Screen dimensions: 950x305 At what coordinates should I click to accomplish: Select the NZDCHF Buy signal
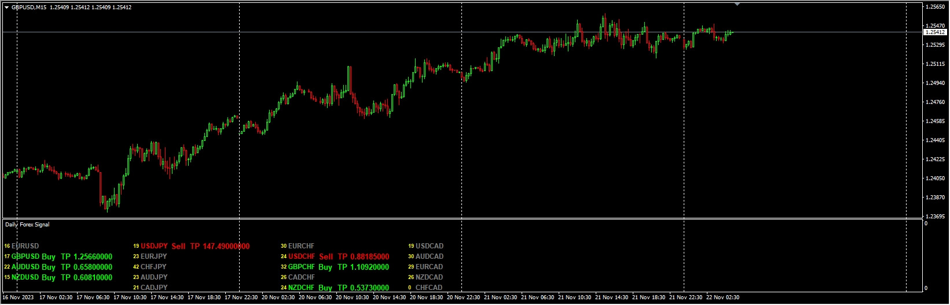coord(310,288)
